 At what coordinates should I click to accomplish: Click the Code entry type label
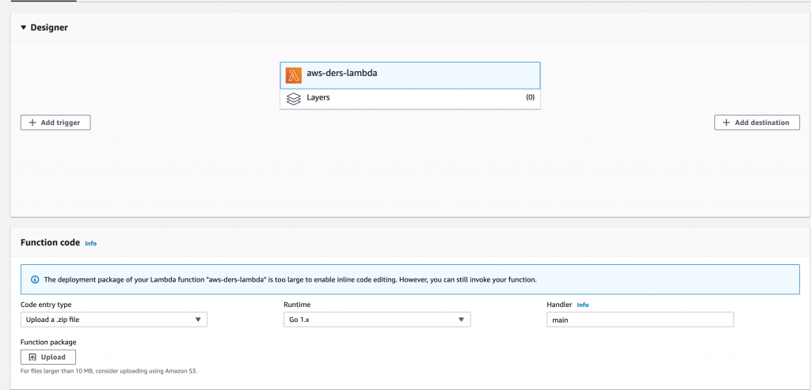tap(46, 305)
